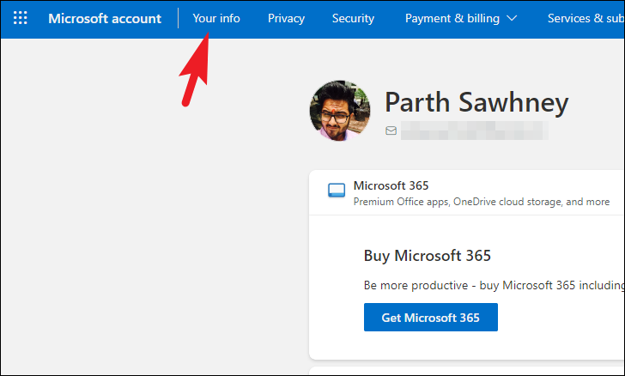Open the app launcher grid icon

(21, 18)
